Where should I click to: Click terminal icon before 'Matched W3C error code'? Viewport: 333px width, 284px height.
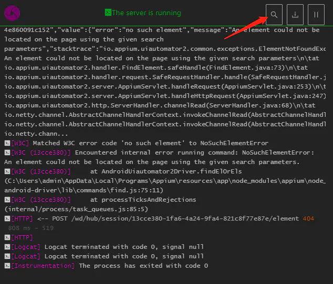click(x=7, y=143)
